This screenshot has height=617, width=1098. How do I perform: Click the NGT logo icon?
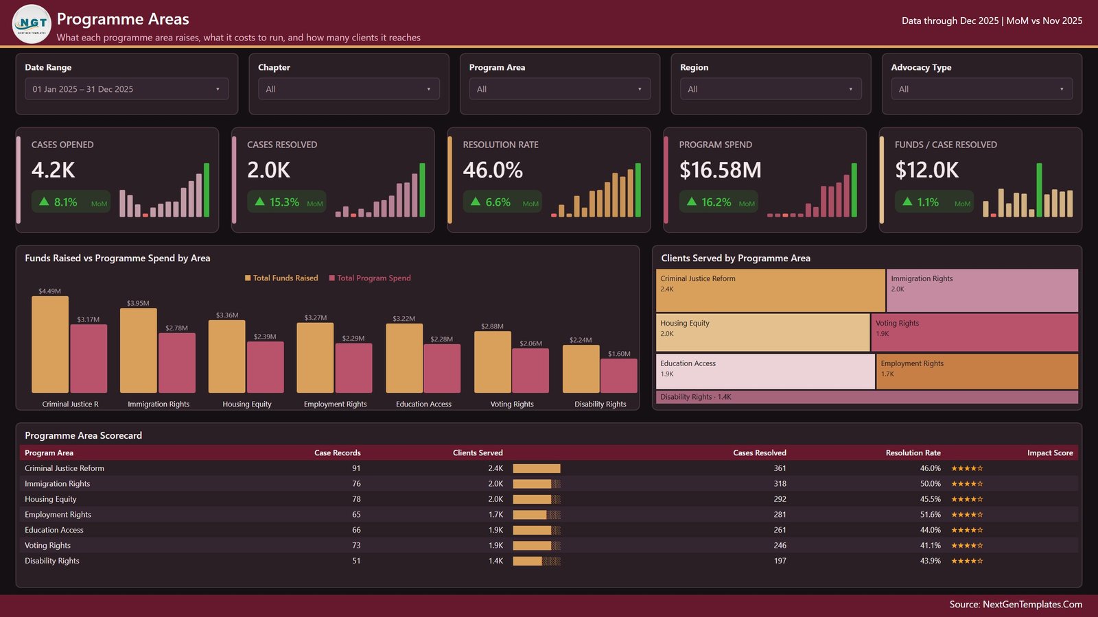tap(32, 24)
